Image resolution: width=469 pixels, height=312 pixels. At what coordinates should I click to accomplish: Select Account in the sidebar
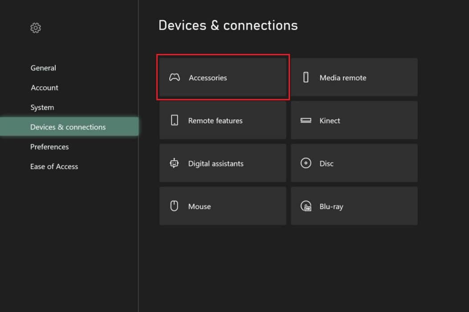pos(44,87)
